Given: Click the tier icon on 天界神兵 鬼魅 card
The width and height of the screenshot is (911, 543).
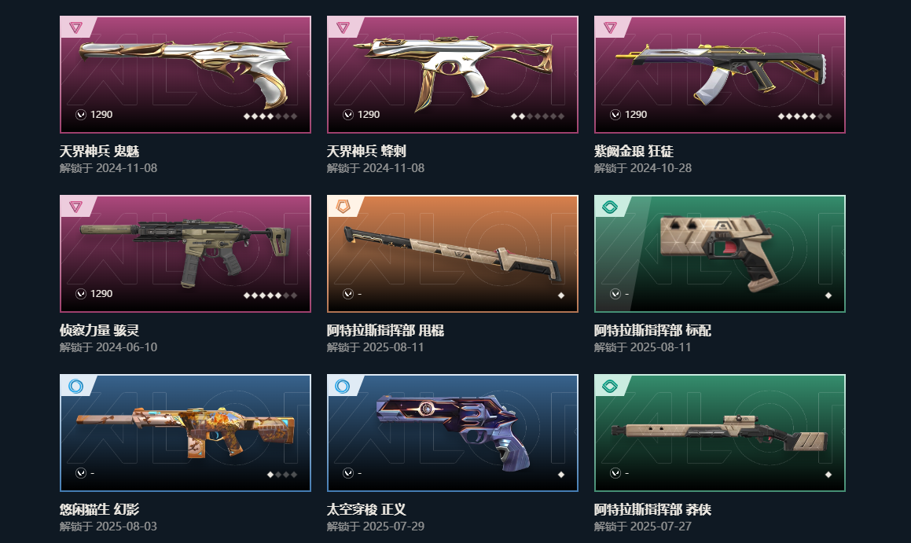Looking at the screenshot, I should [x=75, y=28].
